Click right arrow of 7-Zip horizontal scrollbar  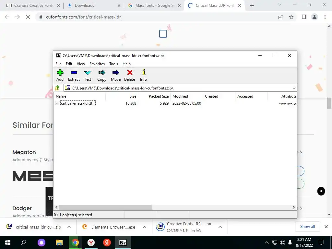coord(293,207)
